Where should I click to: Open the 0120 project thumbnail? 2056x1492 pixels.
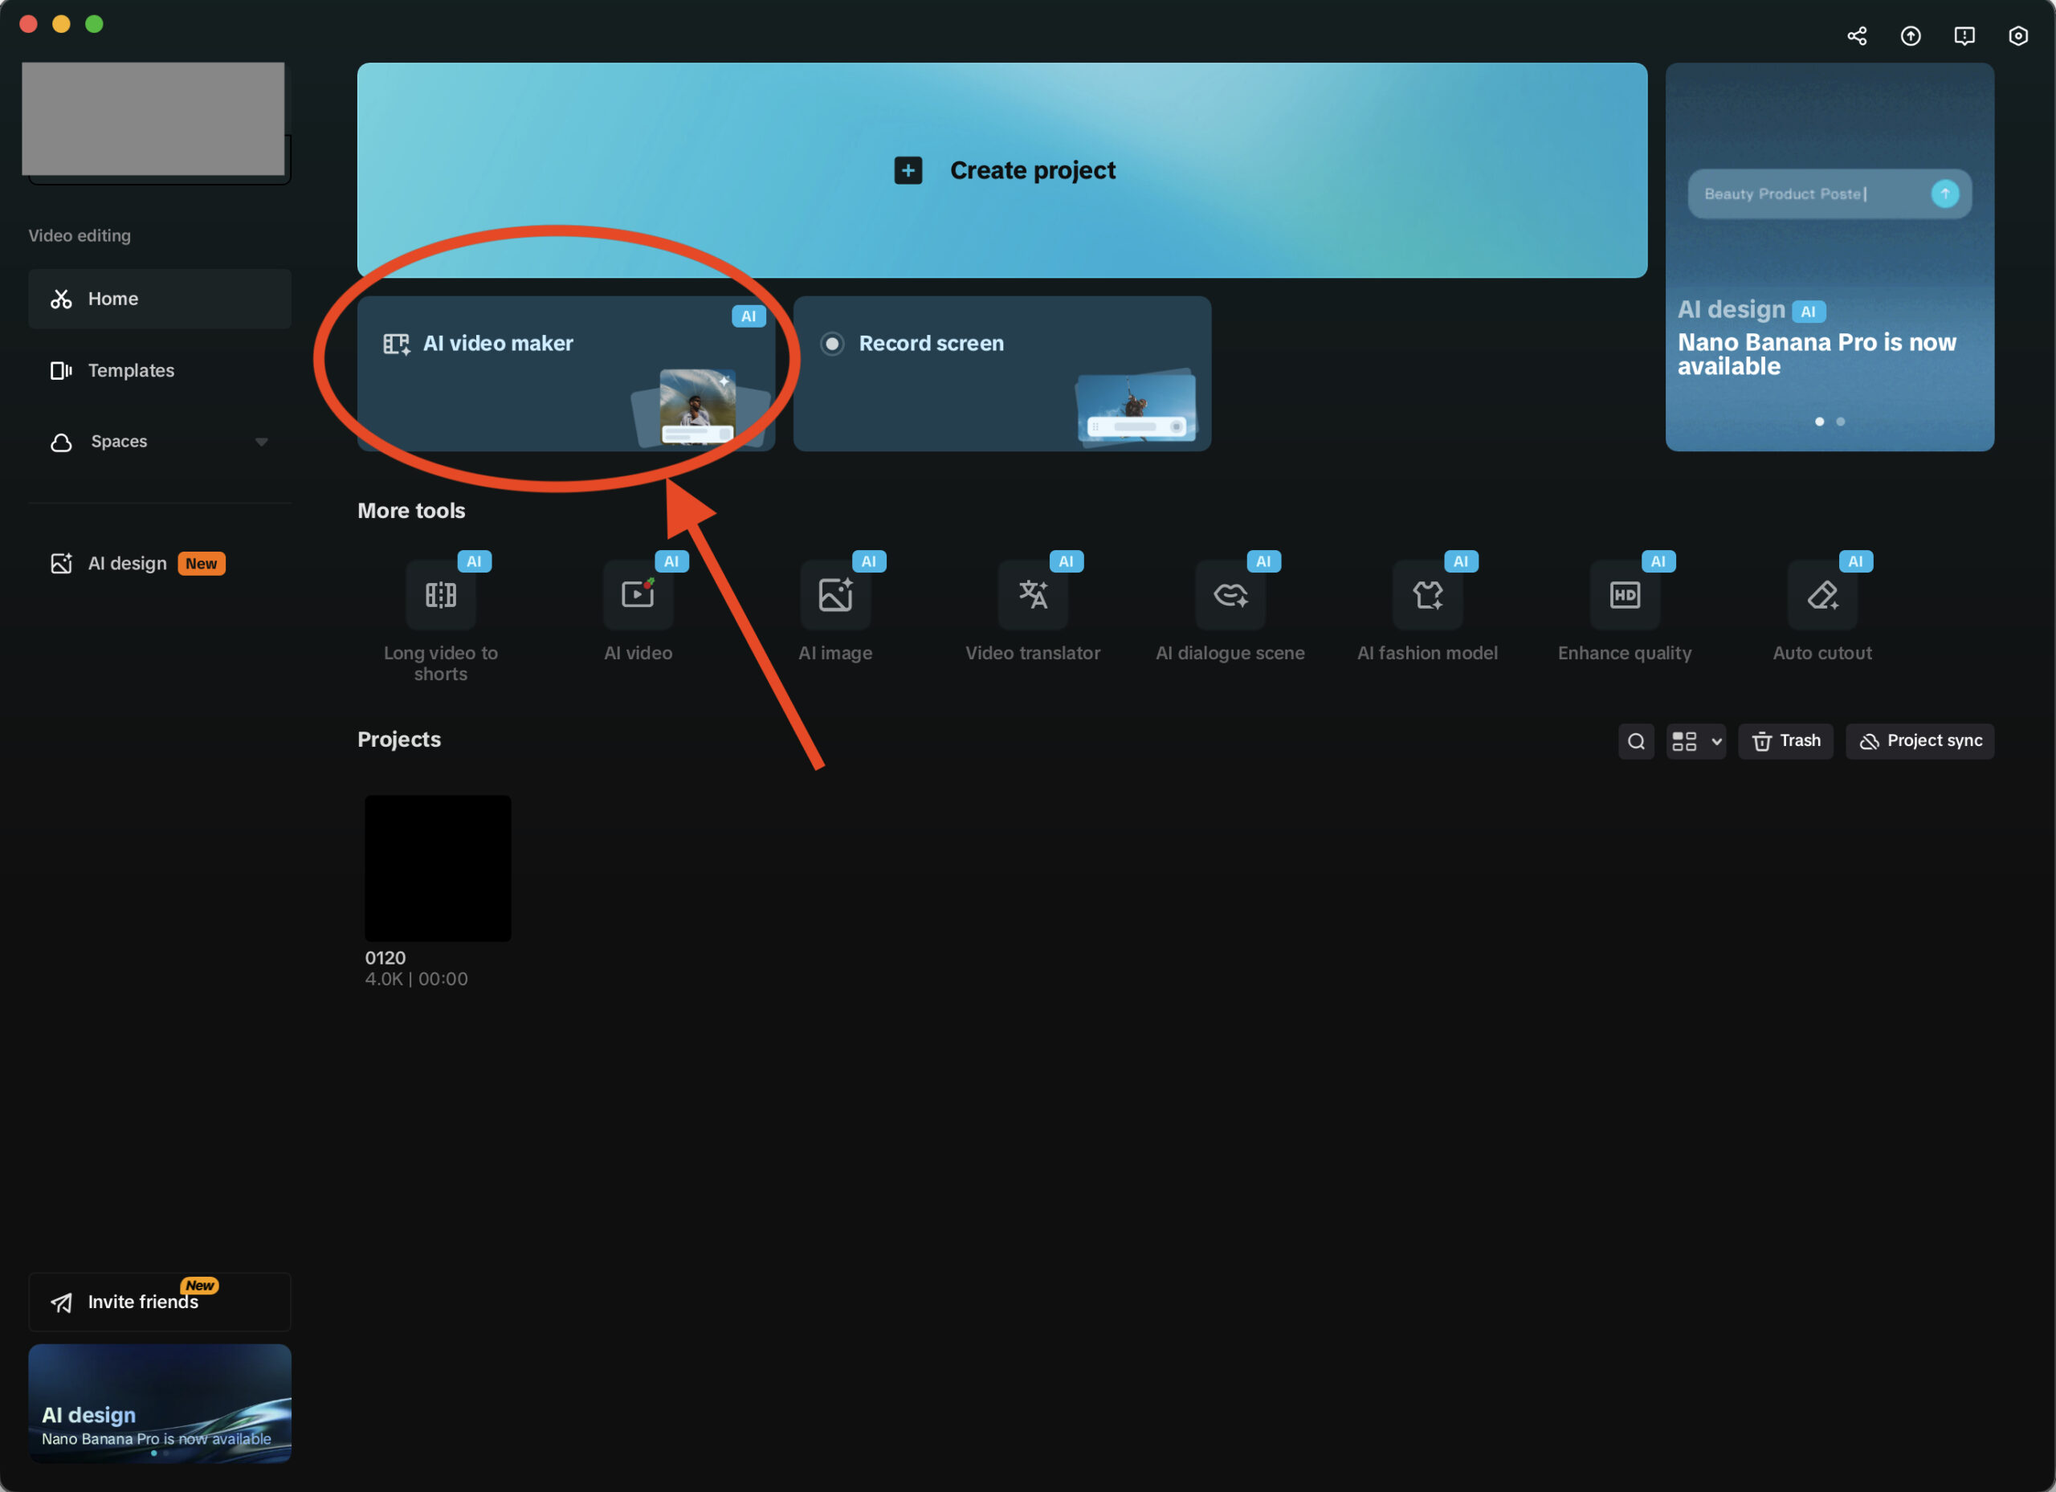tap(438, 867)
